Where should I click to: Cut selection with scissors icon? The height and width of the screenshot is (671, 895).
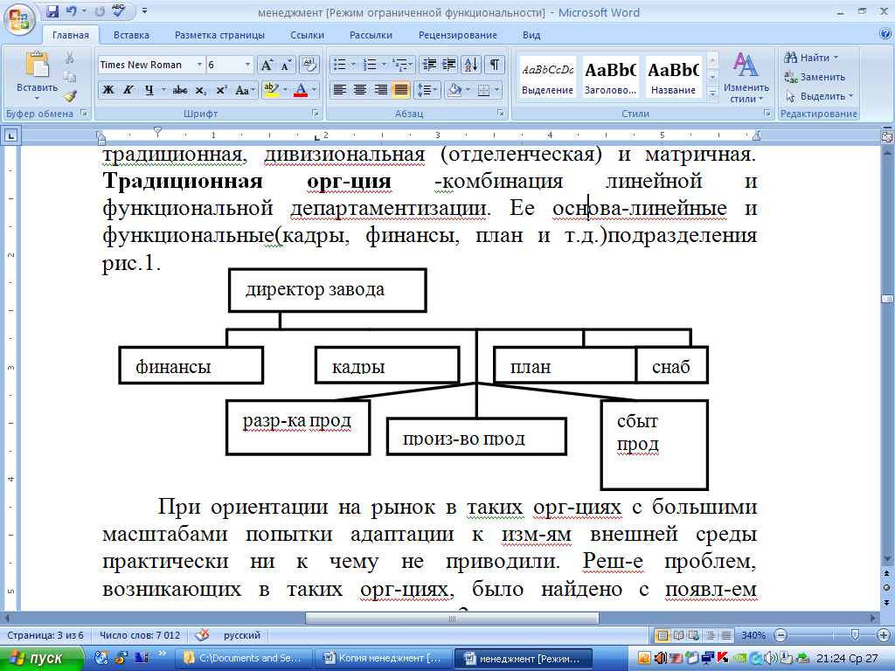point(70,59)
